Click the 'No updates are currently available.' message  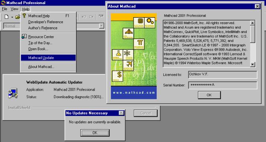click(x=95, y=122)
